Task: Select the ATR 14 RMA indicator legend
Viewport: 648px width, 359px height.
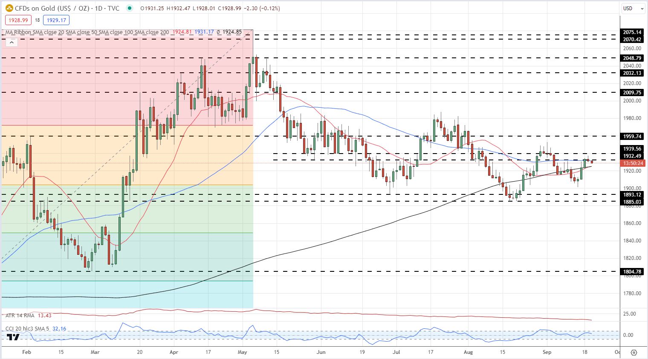Action: [20, 315]
